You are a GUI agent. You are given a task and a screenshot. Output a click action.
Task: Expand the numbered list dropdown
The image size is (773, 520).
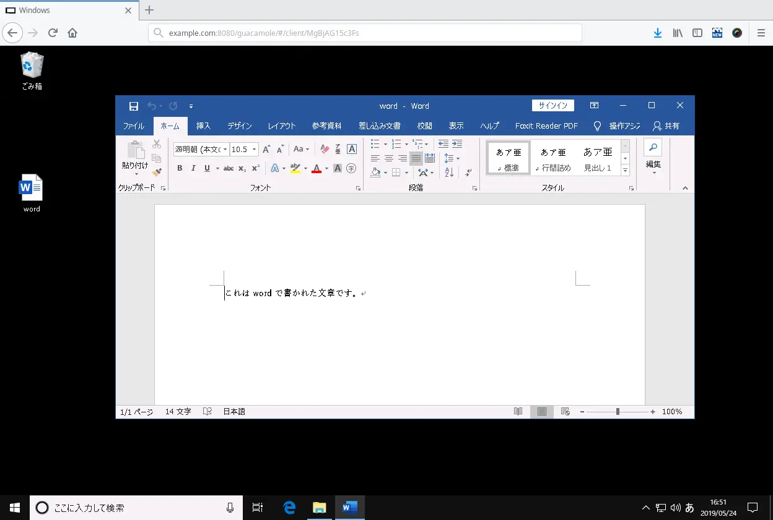(x=406, y=144)
